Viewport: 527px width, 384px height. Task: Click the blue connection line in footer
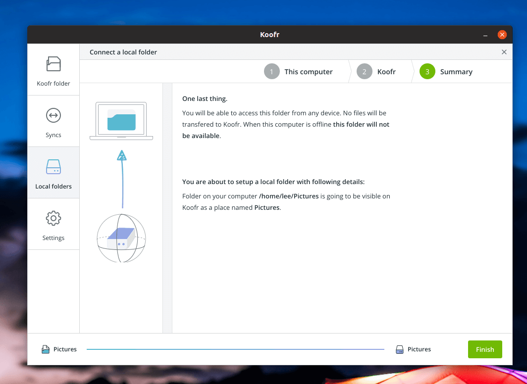(x=235, y=349)
